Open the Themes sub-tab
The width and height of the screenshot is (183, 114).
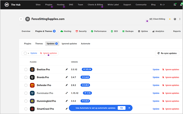pyautogui.click(x=39, y=43)
